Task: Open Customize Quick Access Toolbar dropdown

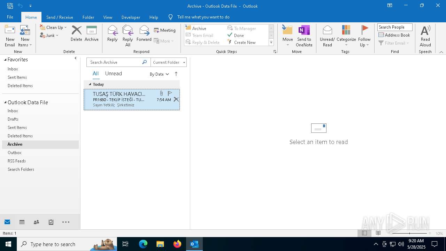Action: 31,6
